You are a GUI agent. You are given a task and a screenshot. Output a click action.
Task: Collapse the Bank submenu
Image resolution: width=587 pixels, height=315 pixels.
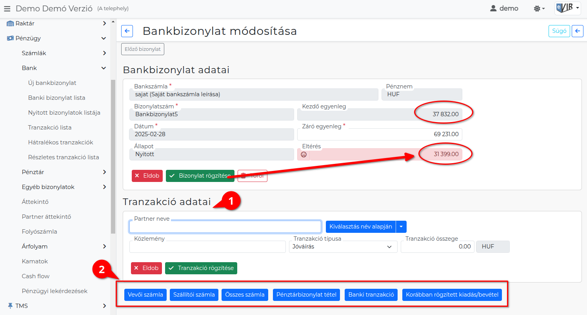104,68
